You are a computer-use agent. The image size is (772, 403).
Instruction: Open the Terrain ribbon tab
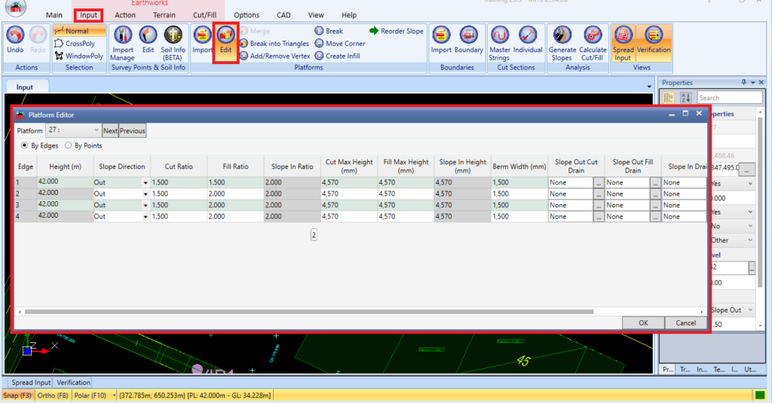164,15
